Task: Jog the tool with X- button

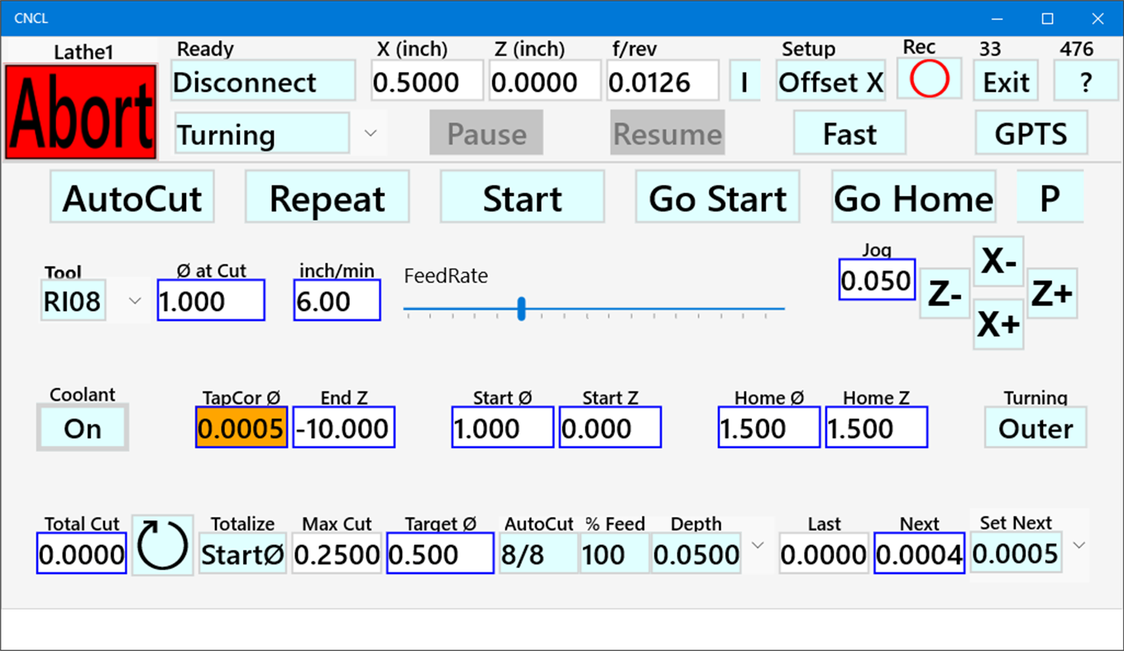Action: 998,260
